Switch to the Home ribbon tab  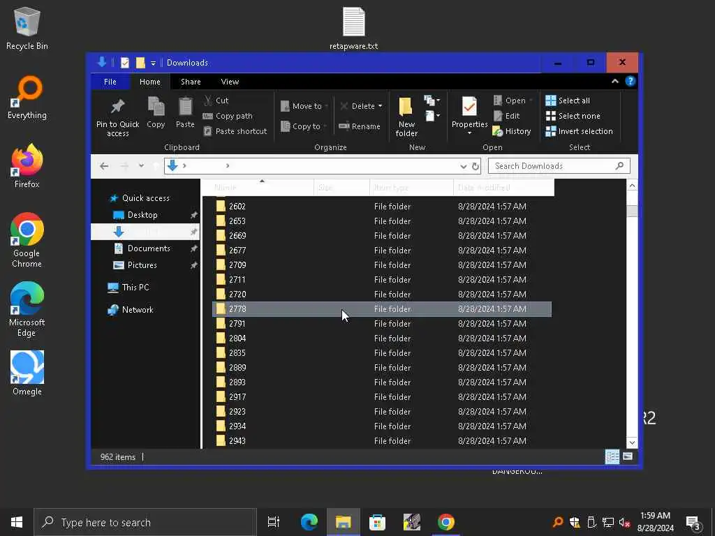[x=149, y=82]
